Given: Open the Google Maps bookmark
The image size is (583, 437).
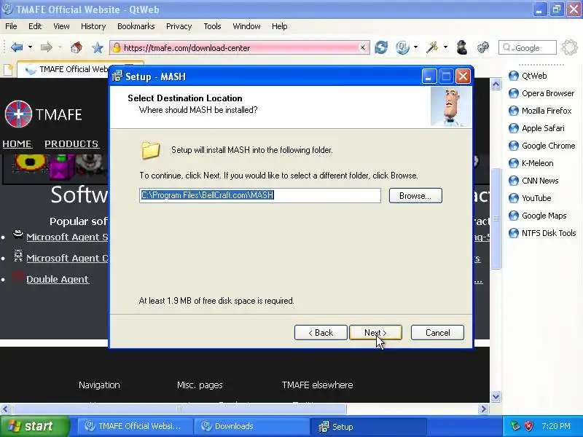Looking at the screenshot, I should 538,216.
